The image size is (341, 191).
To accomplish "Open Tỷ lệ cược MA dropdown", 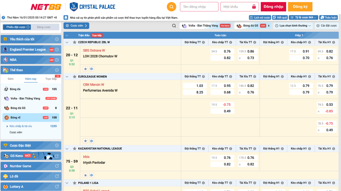I will (x=303, y=18).
